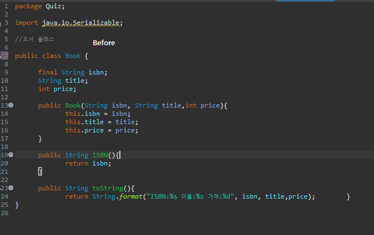This screenshot has height=235, width=374.
Task: Click the "ISBN" method name on line 19
Action: tap(100, 155)
